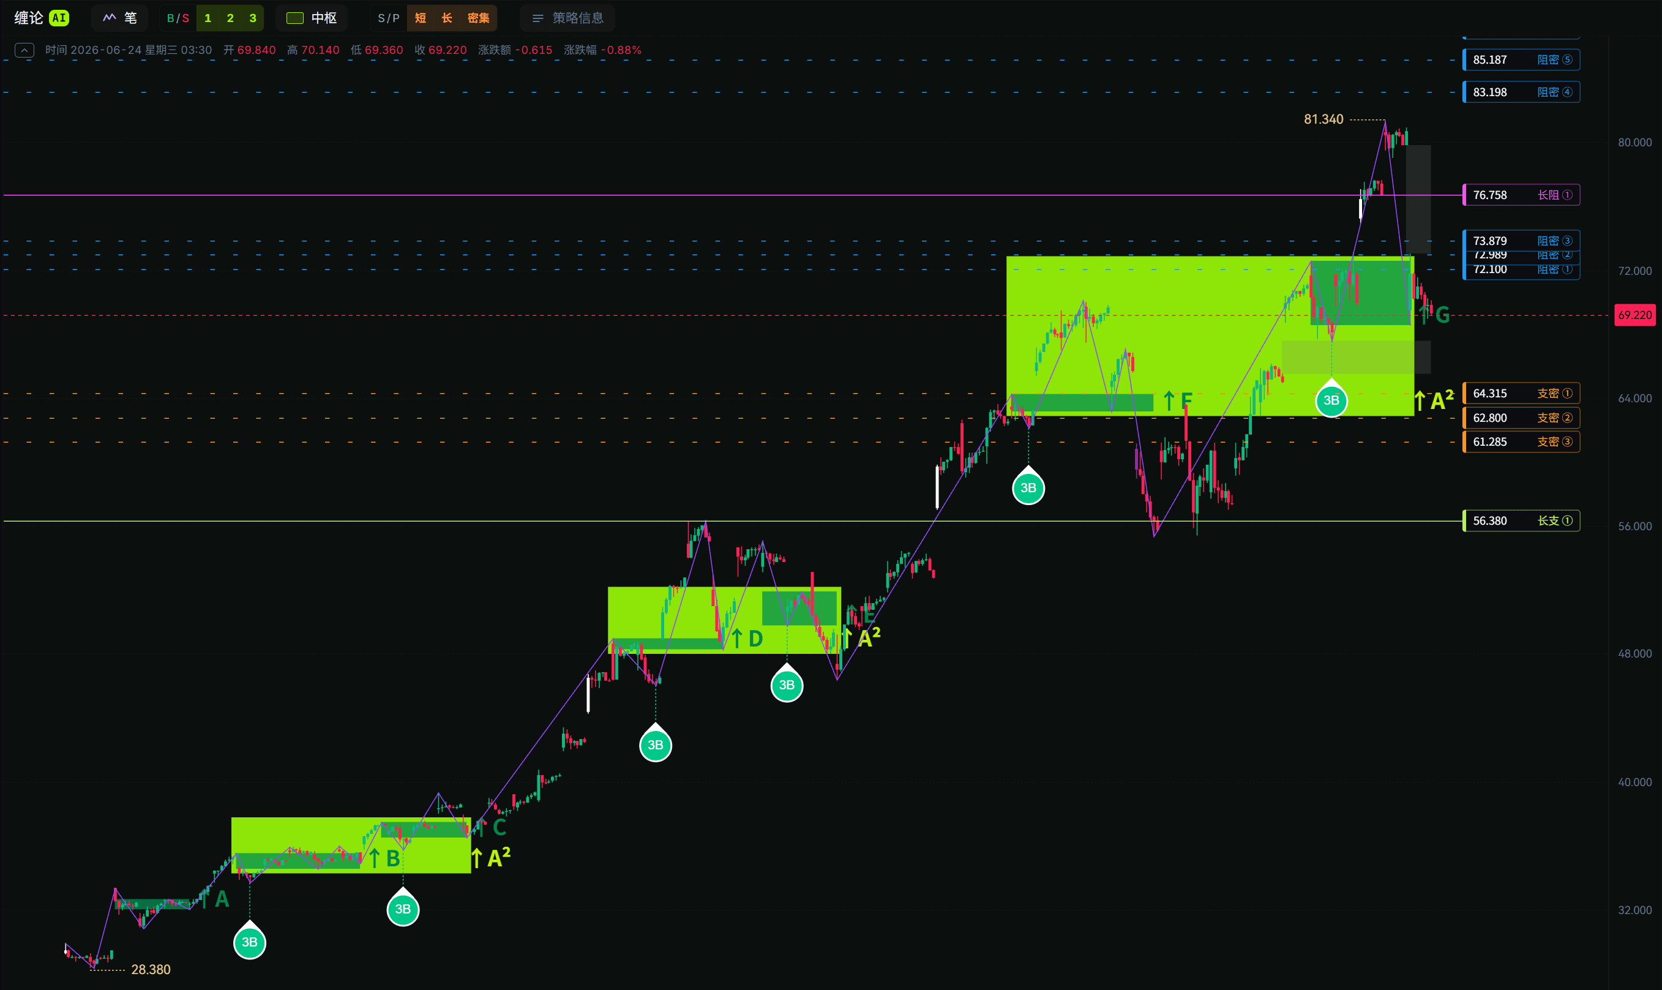Click the 策略信息 list icon
The width and height of the screenshot is (1662, 990).
pyautogui.click(x=537, y=18)
